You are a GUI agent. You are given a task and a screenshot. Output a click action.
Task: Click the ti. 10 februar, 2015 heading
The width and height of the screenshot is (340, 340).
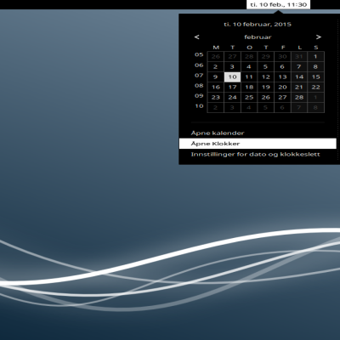pyautogui.click(x=258, y=25)
